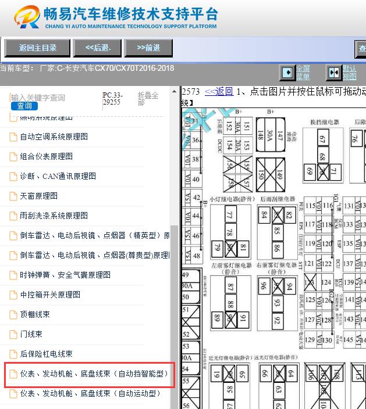The width and height of the screenshot is (366, 409).
Task: Open 组合仪表原理图 tree item
Action: (x=46, y=156)
